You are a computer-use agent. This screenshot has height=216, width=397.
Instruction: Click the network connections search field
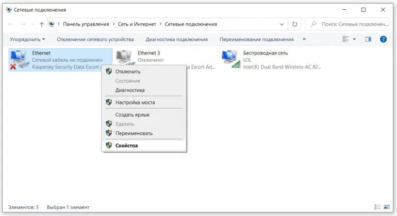coord(351,24)
